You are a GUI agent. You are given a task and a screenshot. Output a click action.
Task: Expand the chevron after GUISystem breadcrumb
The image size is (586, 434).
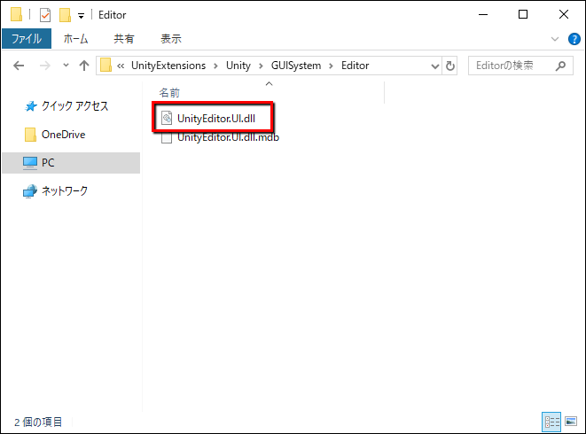(x=331, y=66)
